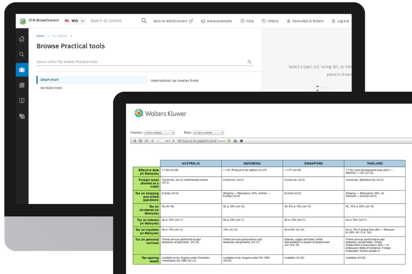Image resolution: width=412 pixels, height=274 pixels.
Task: Click the Search all content field
Action: pos(109,21)
